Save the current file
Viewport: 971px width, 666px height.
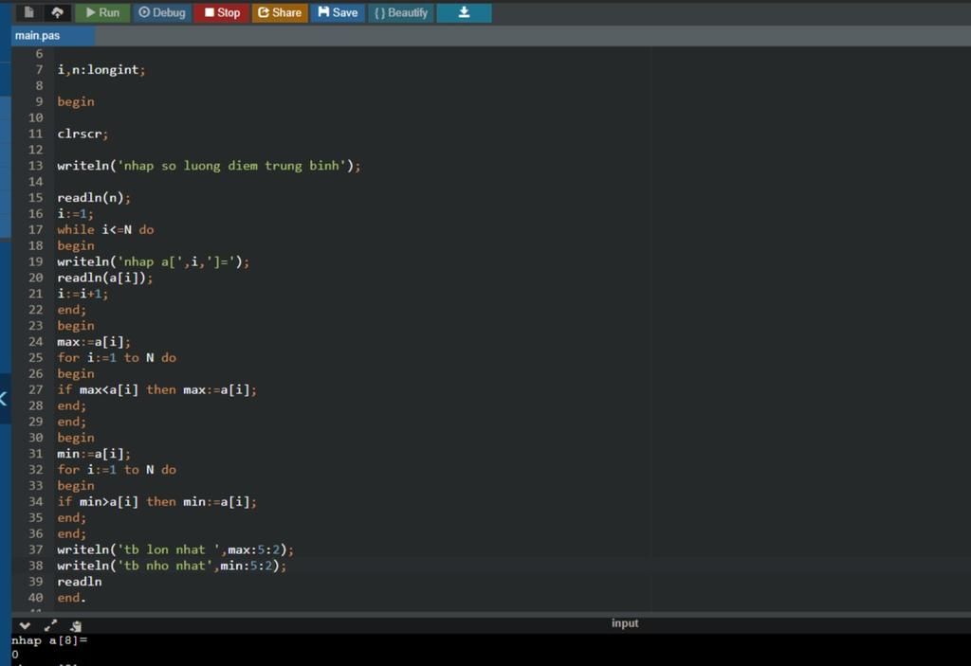[338, 12]
